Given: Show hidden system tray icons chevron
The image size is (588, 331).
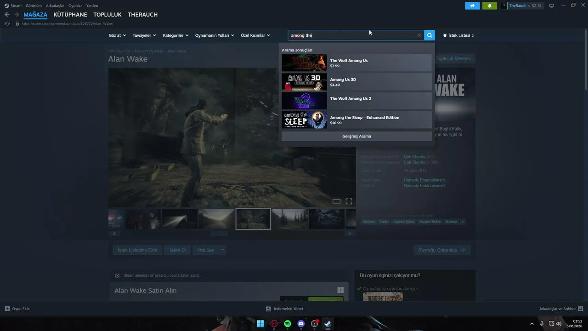Looking at the screenshot, I should [x=532, y=324].
